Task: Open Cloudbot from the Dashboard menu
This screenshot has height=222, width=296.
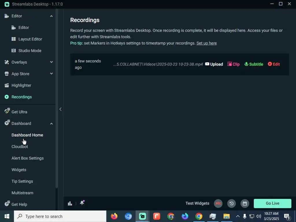Action: (20, 147)
